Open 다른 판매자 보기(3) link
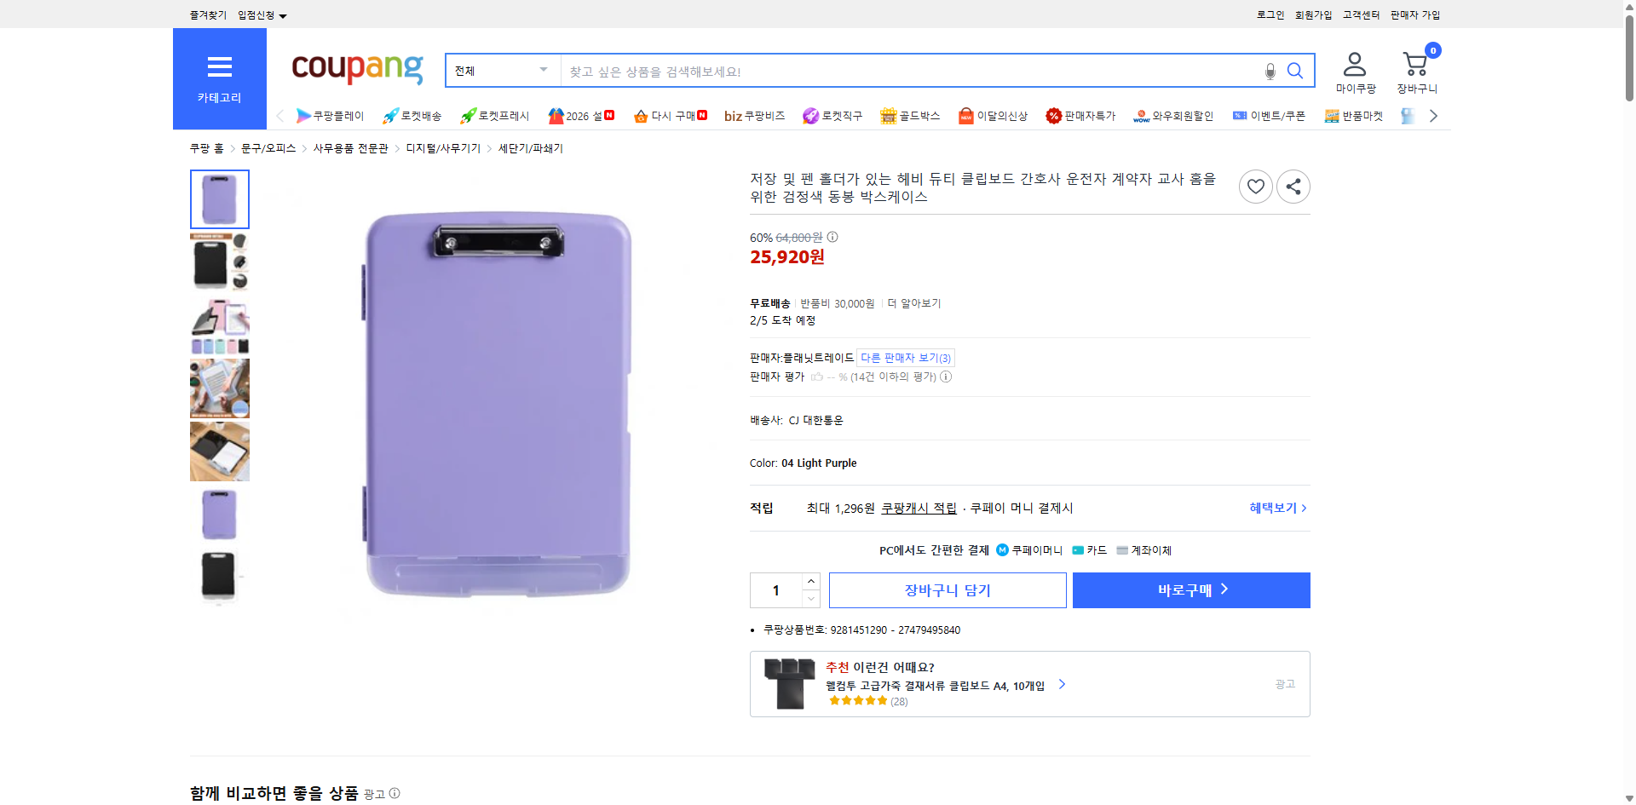1636x805 pixels. coord(905,358)
